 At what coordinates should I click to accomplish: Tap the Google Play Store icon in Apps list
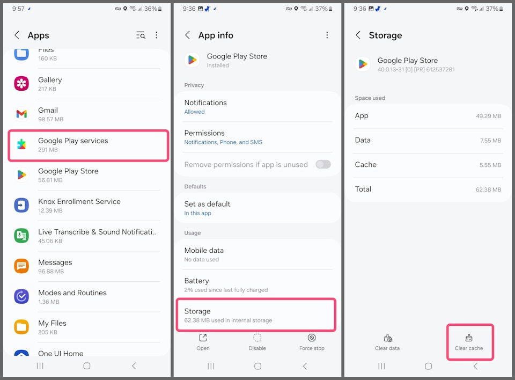[21, 174]
